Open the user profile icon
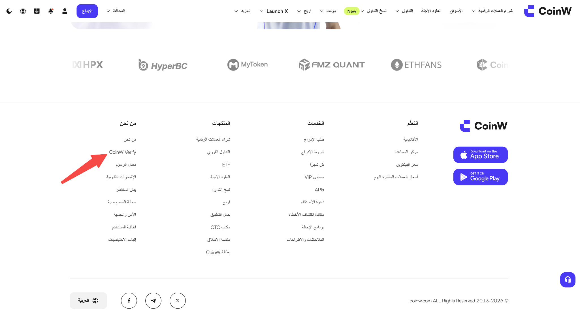 pos(65,11)
